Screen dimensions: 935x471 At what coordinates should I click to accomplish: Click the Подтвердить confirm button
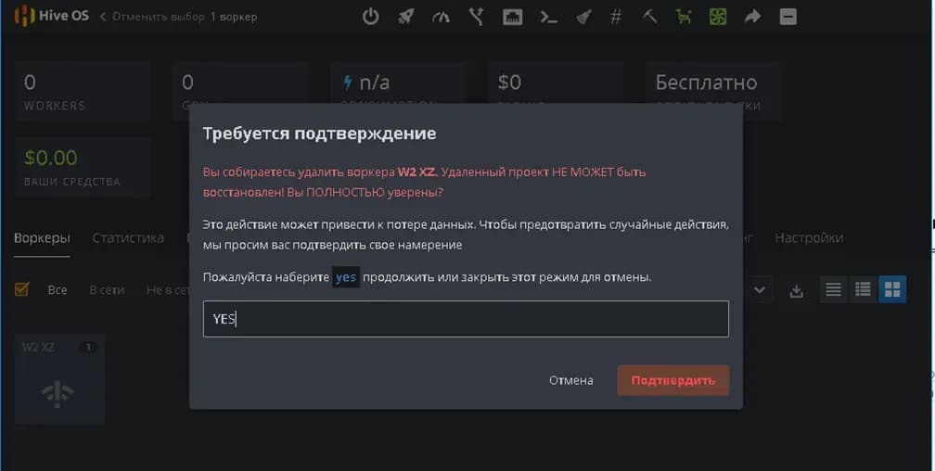tap(672, 380)
